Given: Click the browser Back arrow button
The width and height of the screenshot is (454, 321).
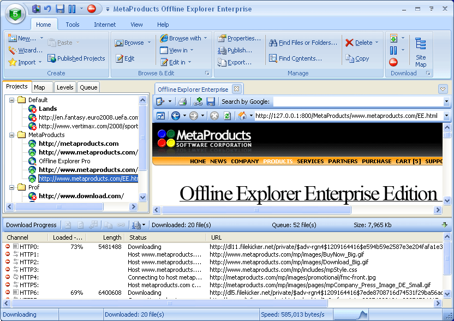Looking at the screenshot, I should tap(175, 116).
